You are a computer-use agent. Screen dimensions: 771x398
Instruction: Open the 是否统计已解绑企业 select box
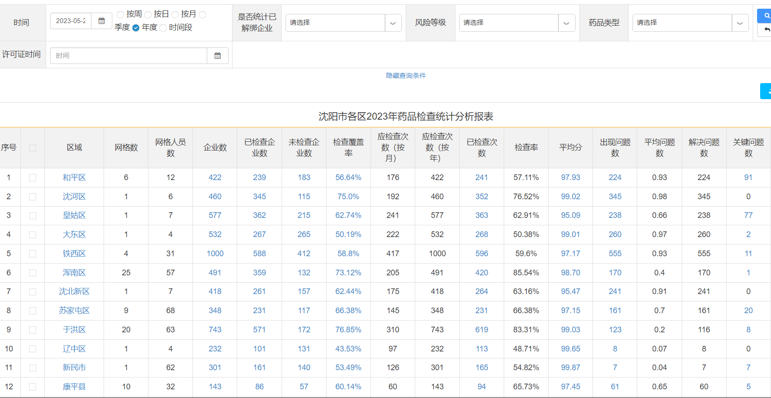[343, 23]
